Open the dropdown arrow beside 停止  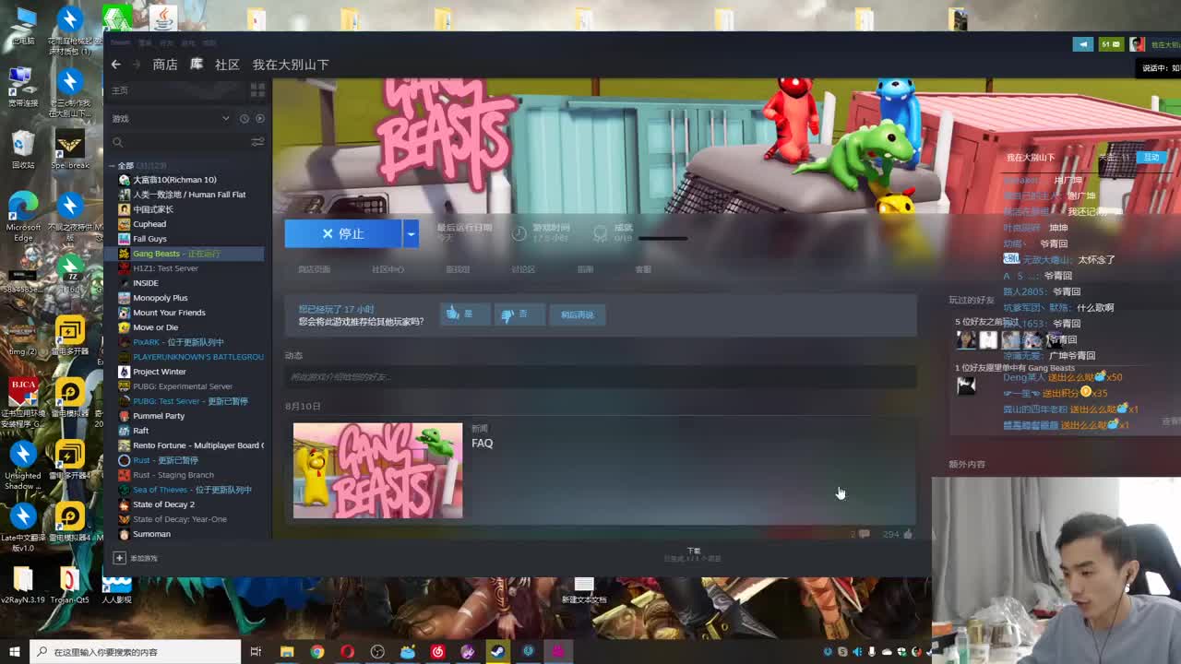411,234
